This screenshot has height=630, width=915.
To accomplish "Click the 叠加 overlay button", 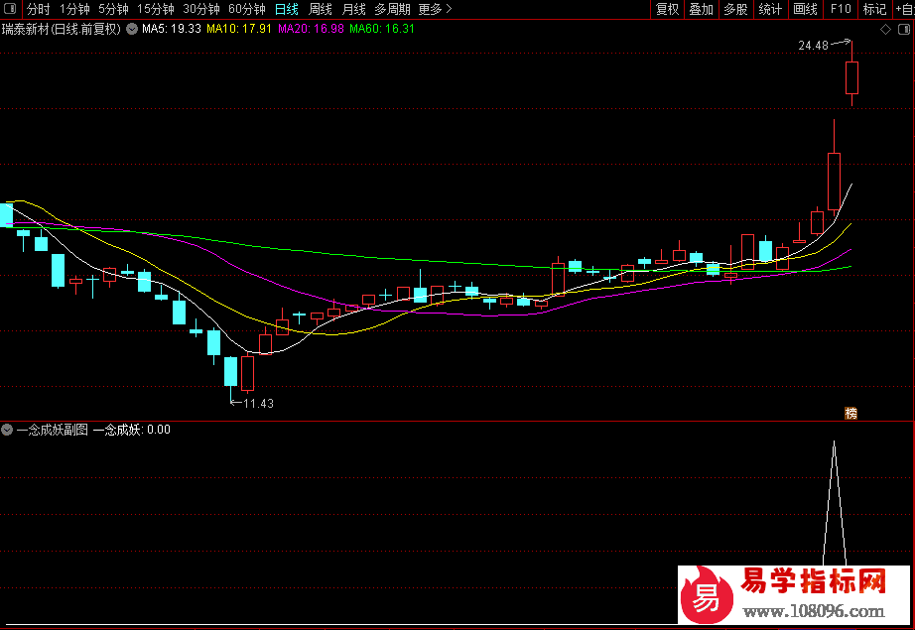I will coord(701,9).
